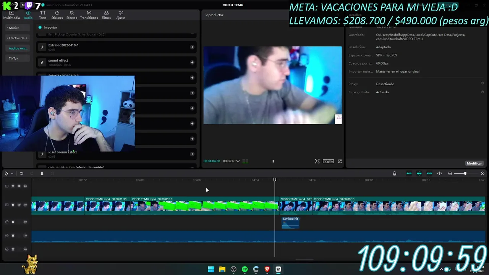Open the Efectos tab

click(71, 15)
